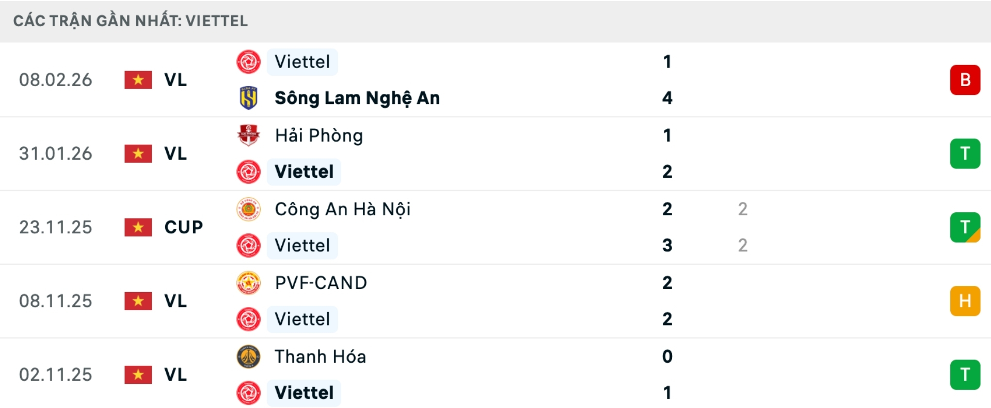Click the orange H draw badge

click(x=965, y=301)
